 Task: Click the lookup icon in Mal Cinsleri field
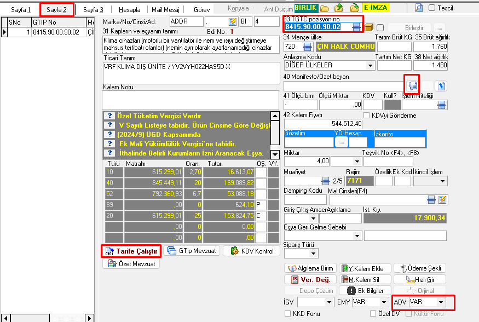pos(431,199)
